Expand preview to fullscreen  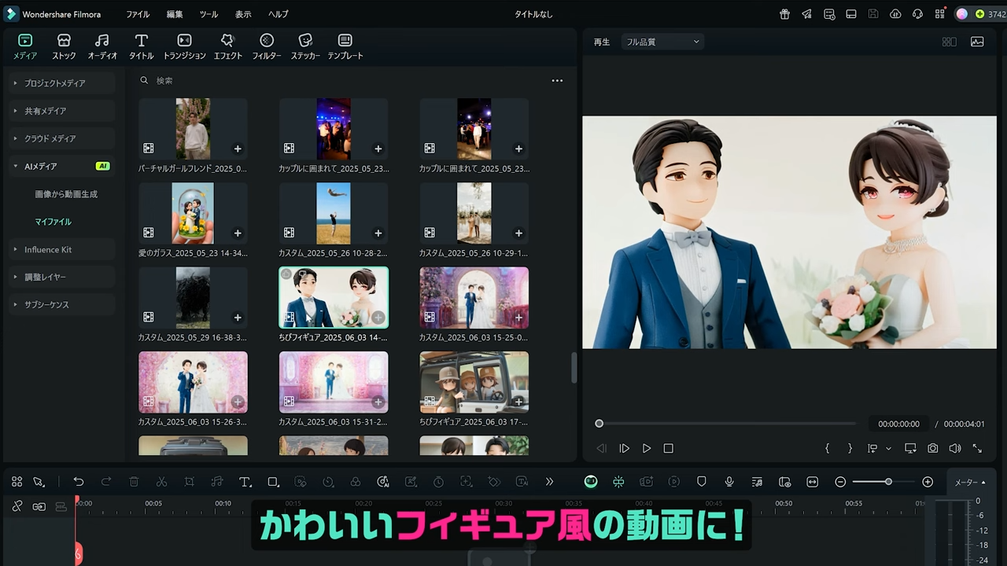(x=977, y=448)
